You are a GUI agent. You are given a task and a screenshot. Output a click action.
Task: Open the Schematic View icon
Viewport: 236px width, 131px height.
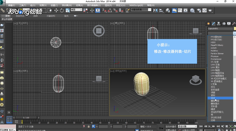click(x=185, y=10)
